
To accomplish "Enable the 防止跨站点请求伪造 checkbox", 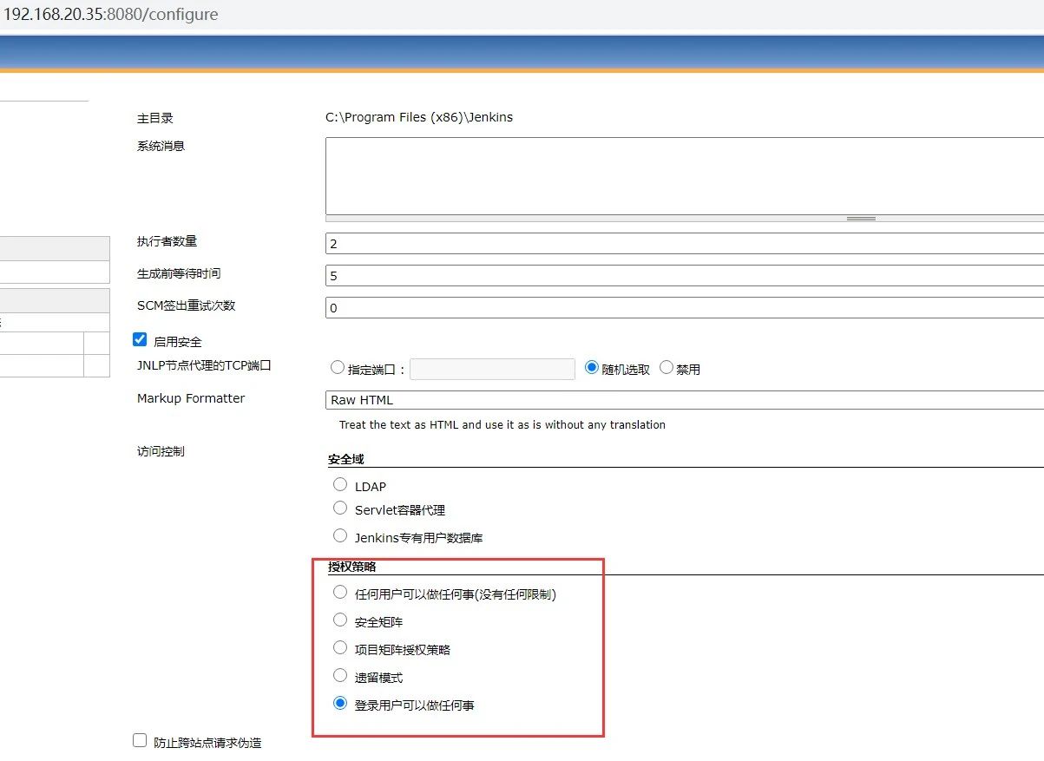I will point(140,741).
